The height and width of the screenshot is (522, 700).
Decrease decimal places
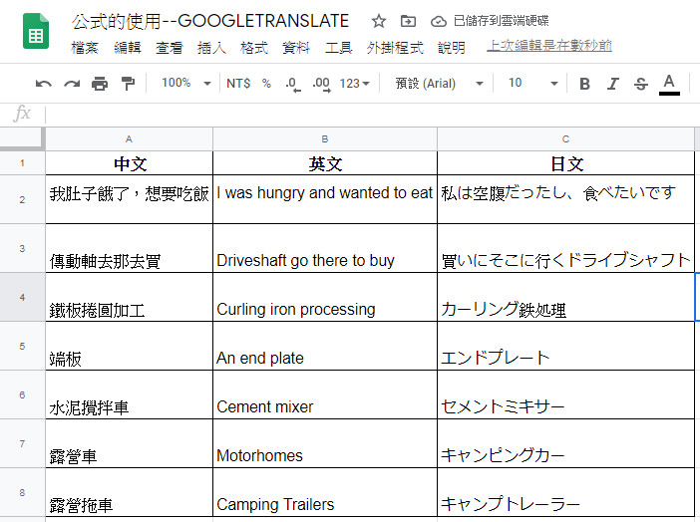point(293,84)
